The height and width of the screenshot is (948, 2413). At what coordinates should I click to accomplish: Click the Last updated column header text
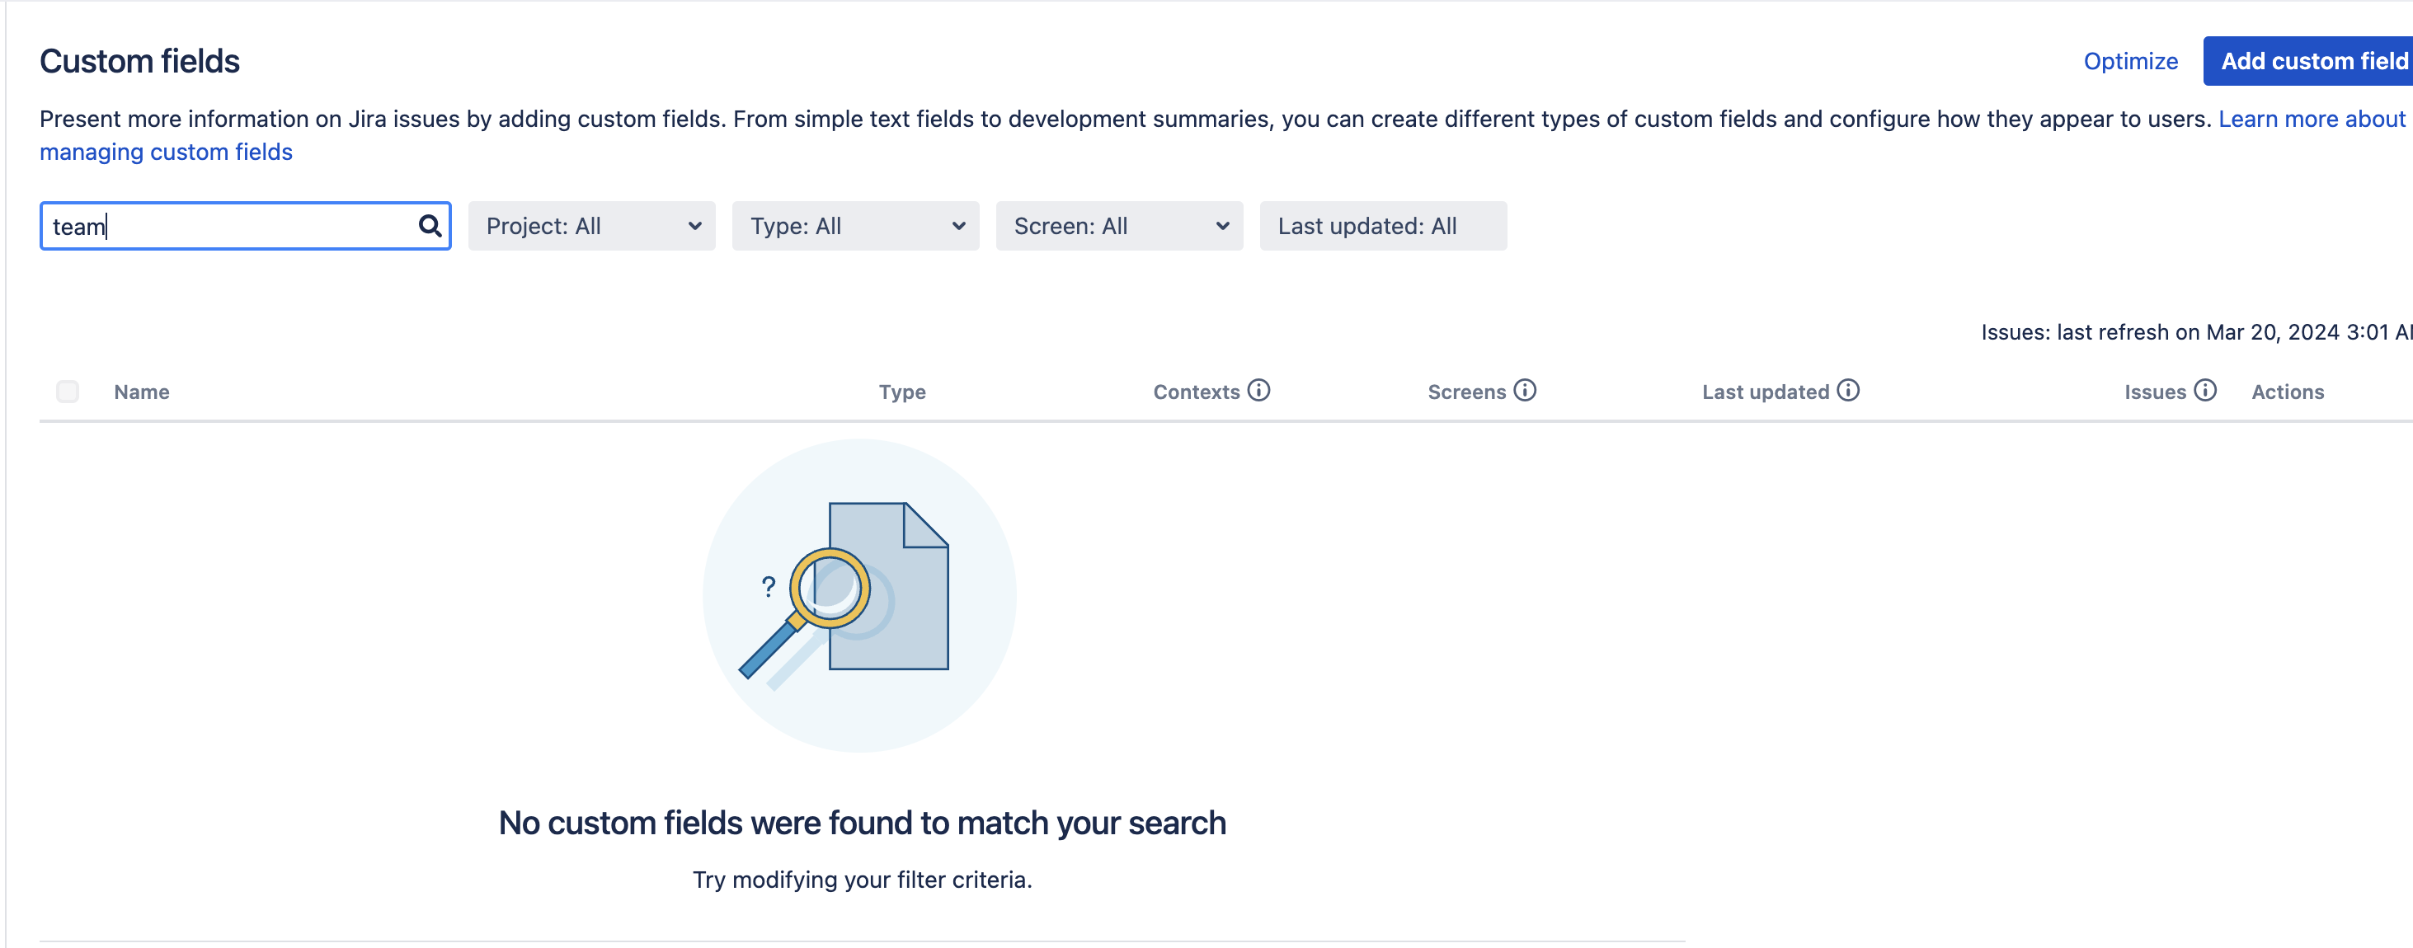pyautogui.click(x=1765, y=392)
